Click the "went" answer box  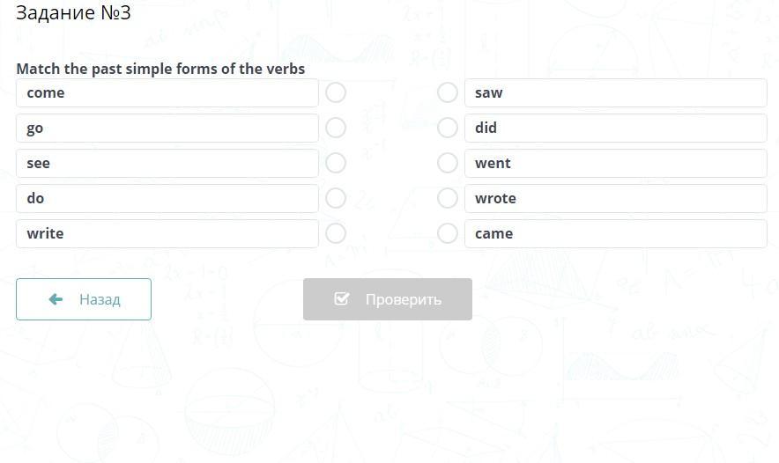click(x=615, y=163)
